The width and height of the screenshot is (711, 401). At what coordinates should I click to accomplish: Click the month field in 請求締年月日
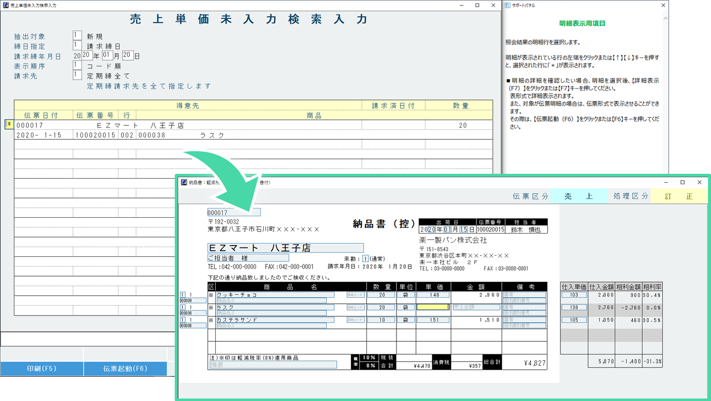(107, 55)
